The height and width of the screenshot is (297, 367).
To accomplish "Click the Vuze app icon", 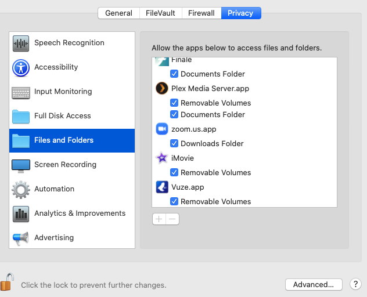I will click(162, 187).
